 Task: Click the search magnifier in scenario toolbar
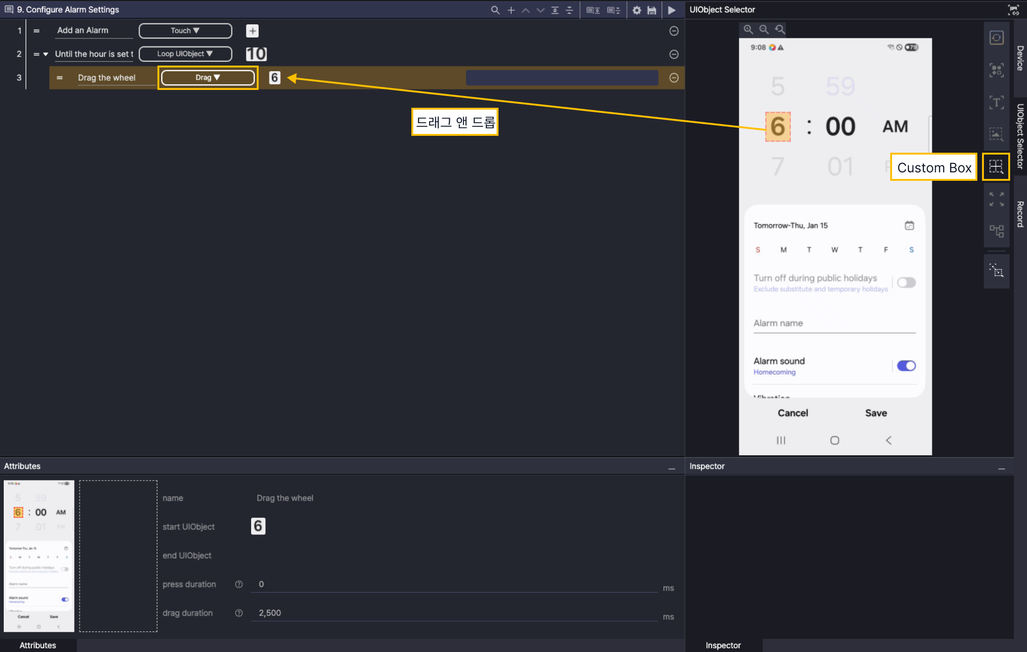(495, 10)
